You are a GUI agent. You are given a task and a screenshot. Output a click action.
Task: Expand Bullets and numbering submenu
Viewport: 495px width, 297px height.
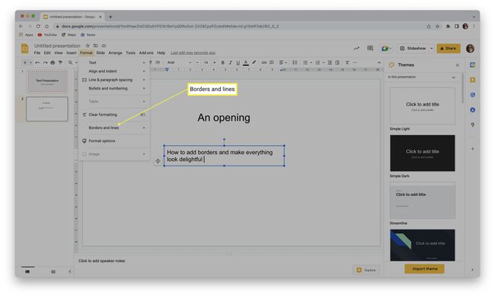(114, 89)
